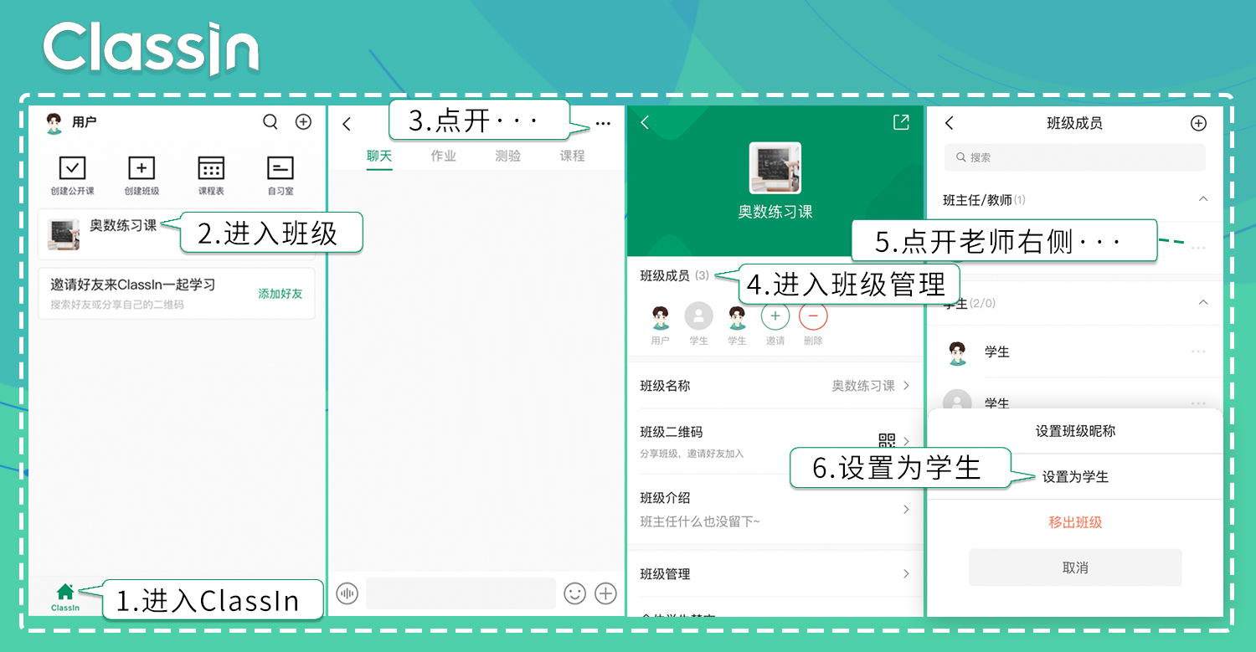Go back from the chat screen

click(x=347, y=124)
